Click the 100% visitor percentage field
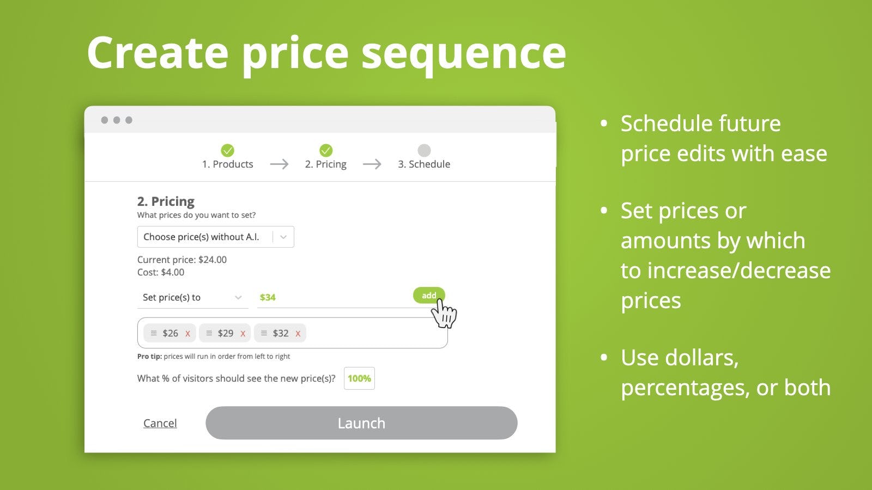 pyautogui.click(x=359, y=378)
